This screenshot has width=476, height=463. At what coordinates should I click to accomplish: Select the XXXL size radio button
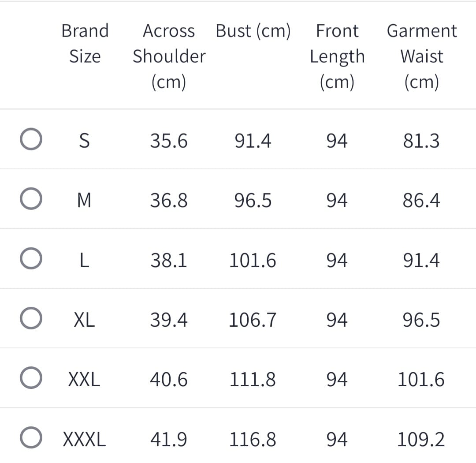pos(31,438)
